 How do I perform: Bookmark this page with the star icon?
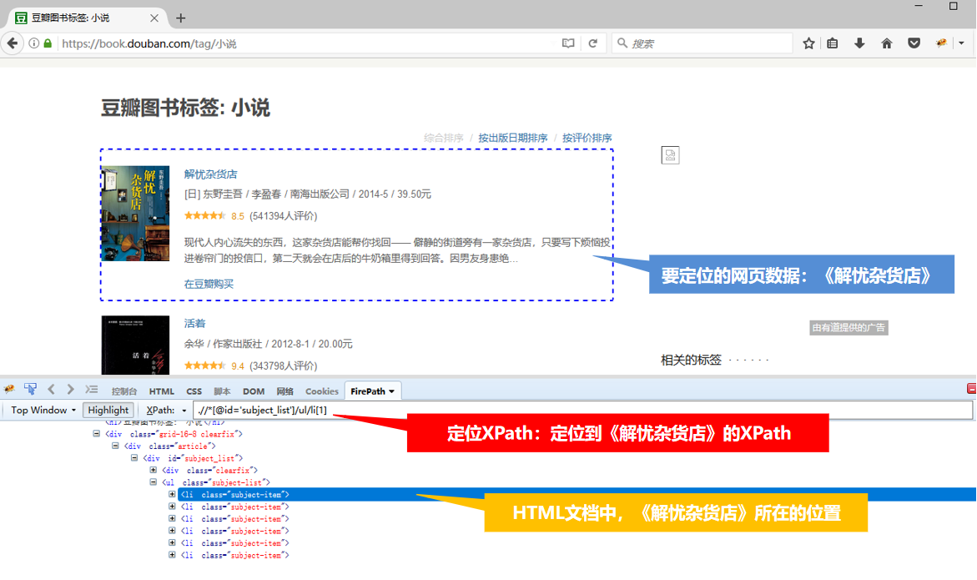pos(808,43)
